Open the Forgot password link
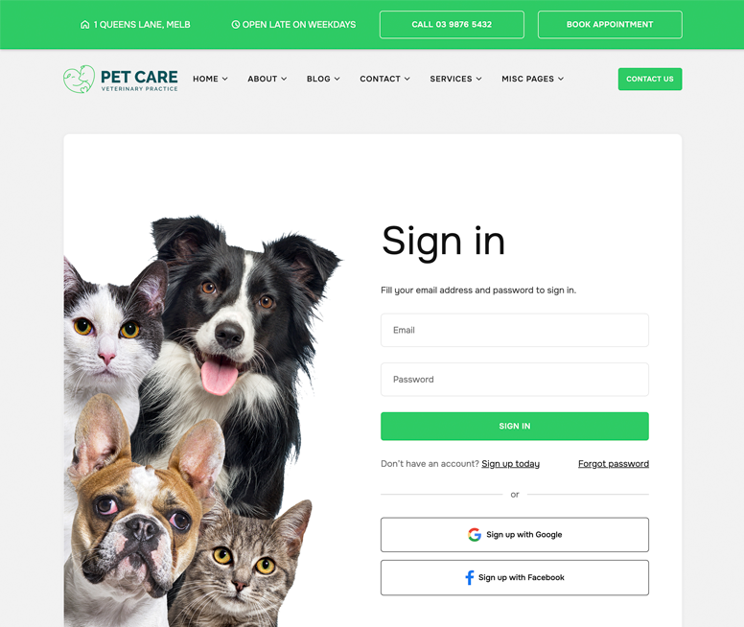Image resolution: width=744 pixels, height=627 pixels. tap(613, 464)
